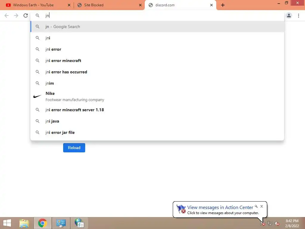Viewport: 305px width, 229px height.
Task: Click the blue Reload button
Action: [x=74, y=148]
